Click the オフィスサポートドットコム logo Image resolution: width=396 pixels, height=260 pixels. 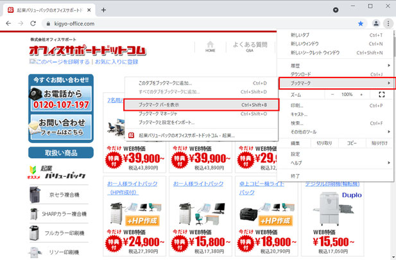coord(87,51)
